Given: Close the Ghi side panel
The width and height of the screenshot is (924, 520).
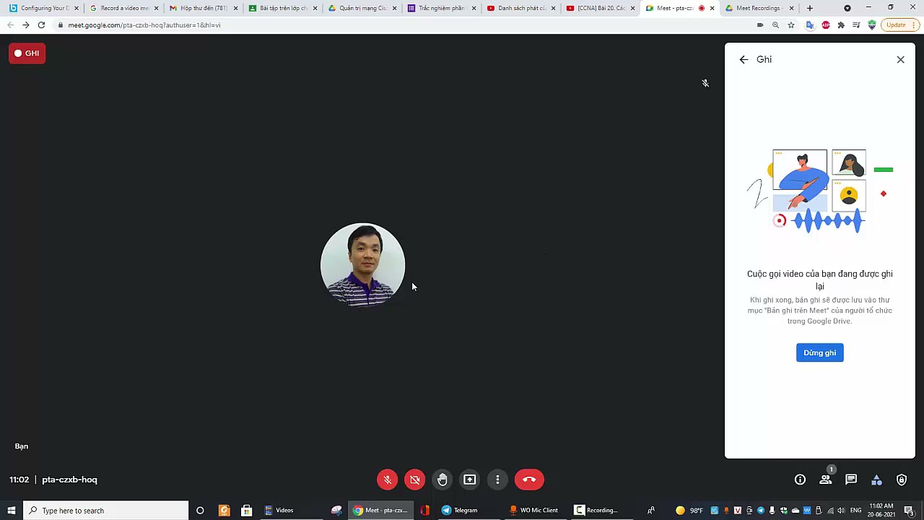Looking at the screenshot, I should 900,59.
